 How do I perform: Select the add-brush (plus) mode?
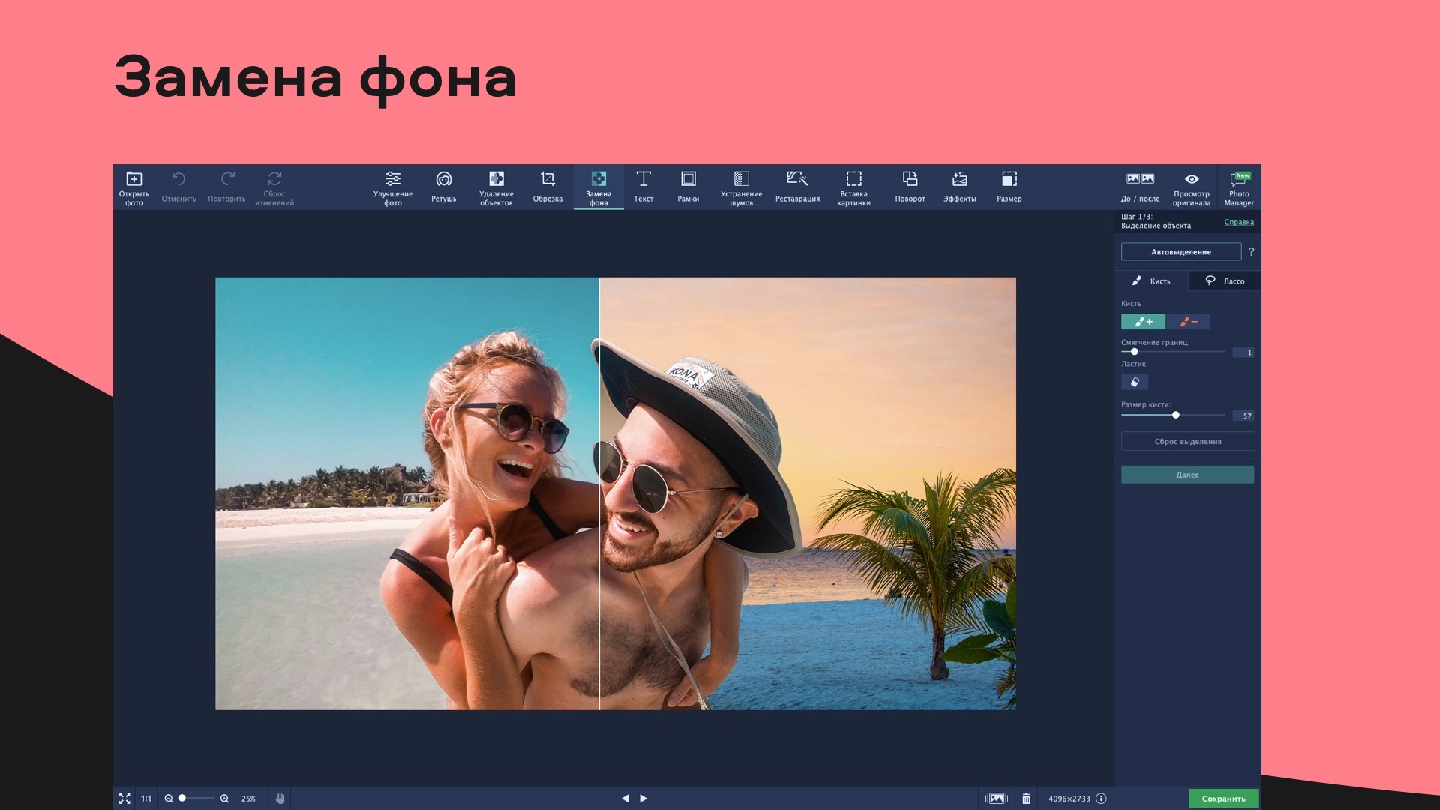(1143, 322)
